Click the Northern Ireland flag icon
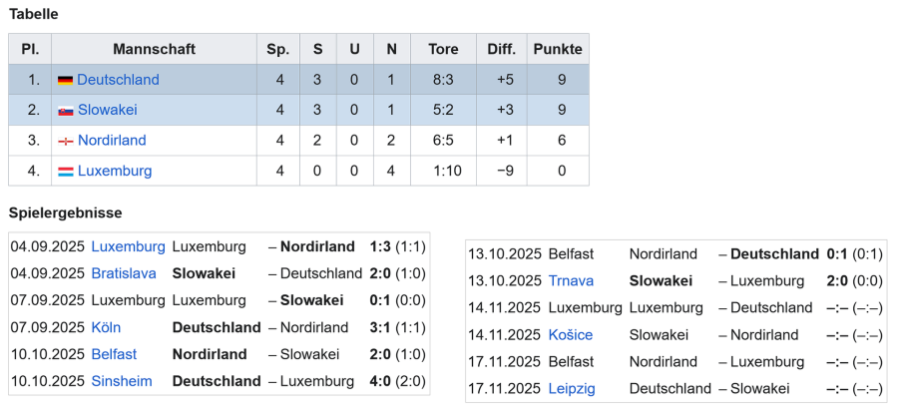Image resolution: width=898 pixels, height=412 pixels. tap(65, 141)
